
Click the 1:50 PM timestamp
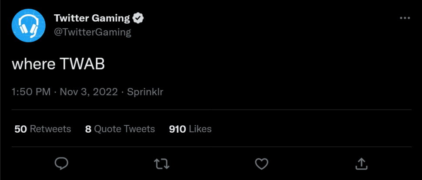30,92
